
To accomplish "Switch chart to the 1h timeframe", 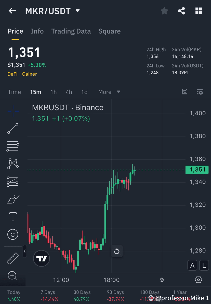I will 54,92.
